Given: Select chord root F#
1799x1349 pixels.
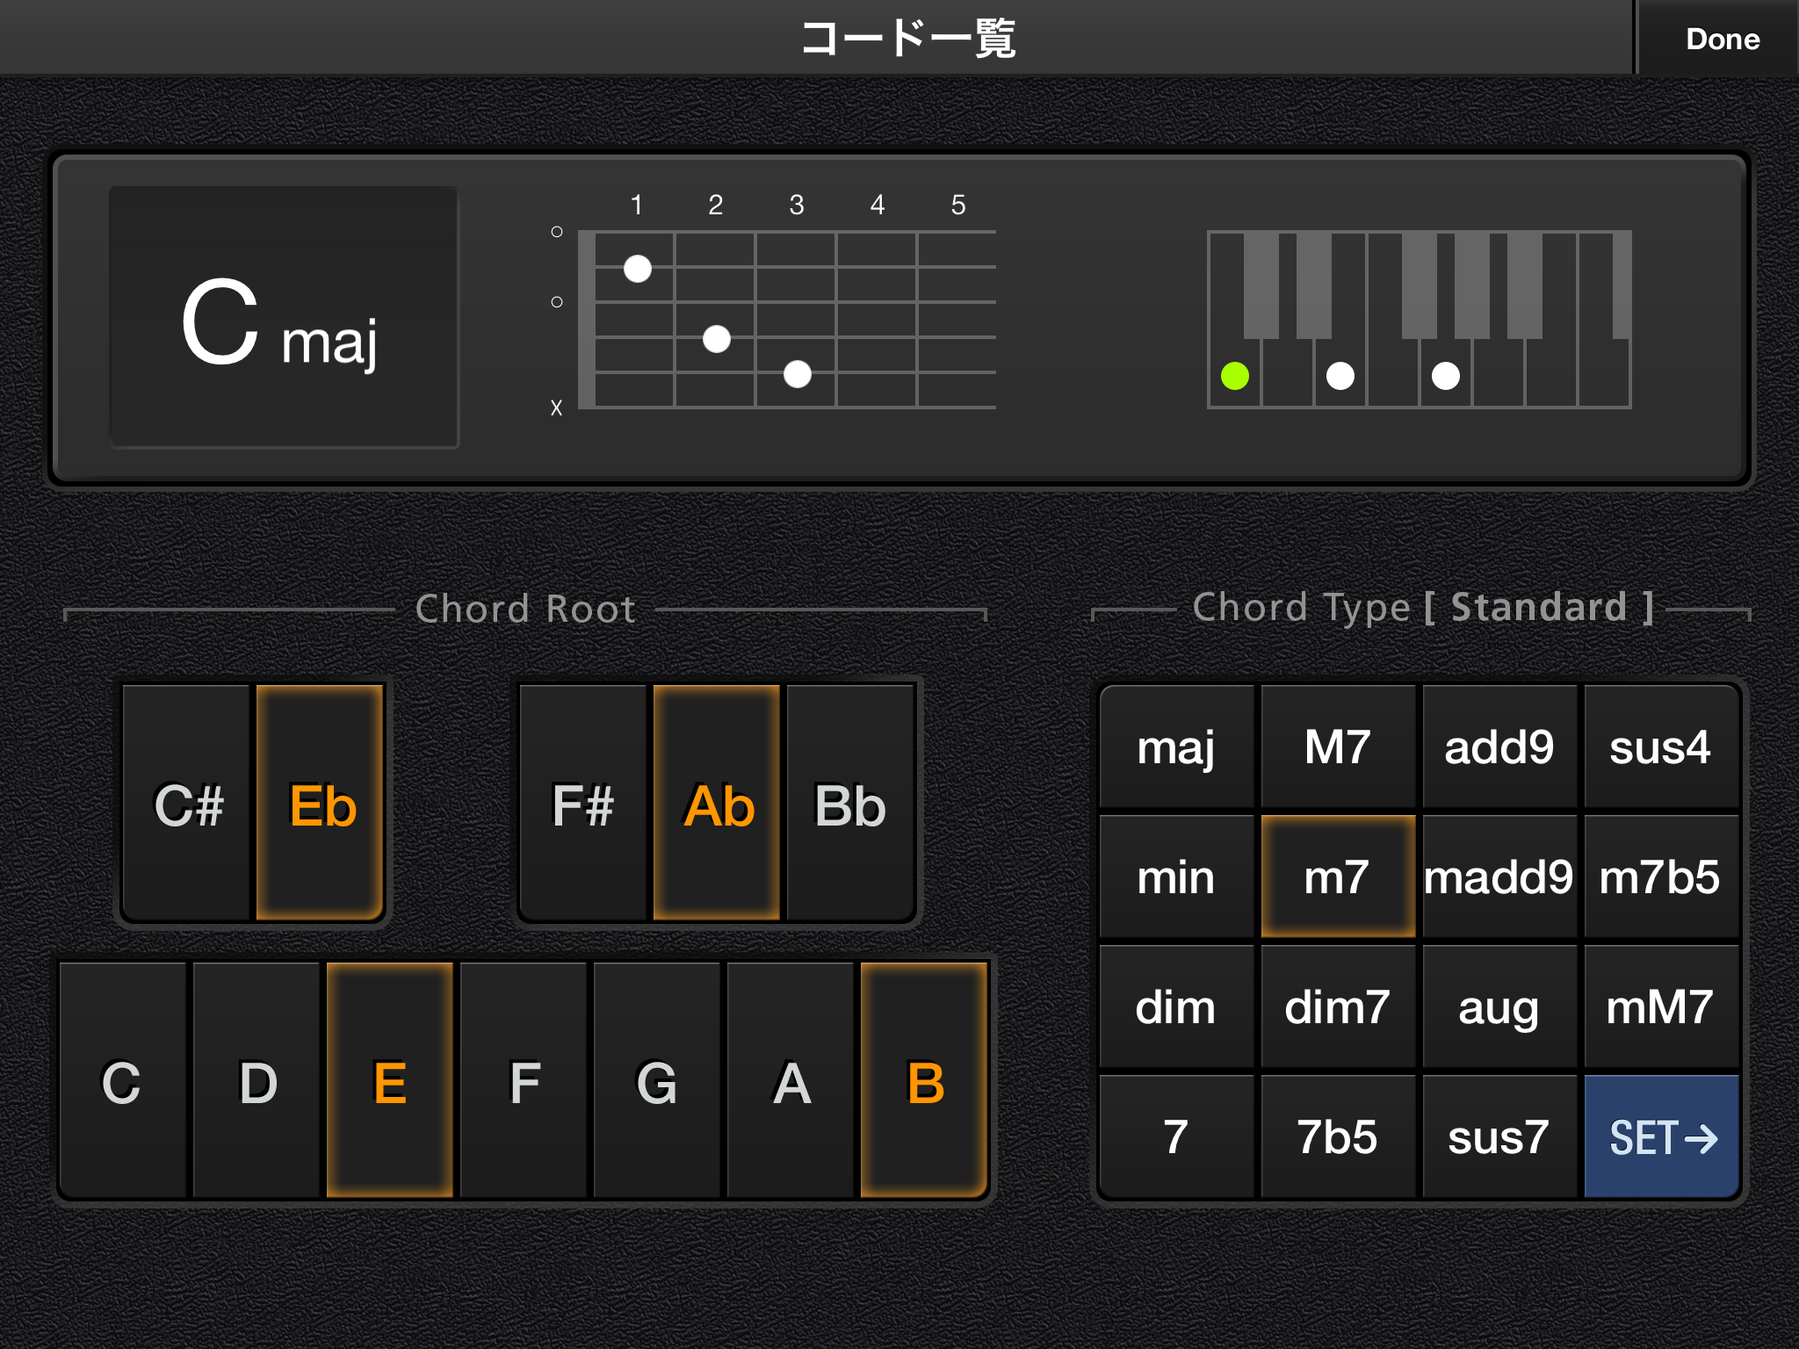Looking at the screenshot, I should (x=582, y=804).
